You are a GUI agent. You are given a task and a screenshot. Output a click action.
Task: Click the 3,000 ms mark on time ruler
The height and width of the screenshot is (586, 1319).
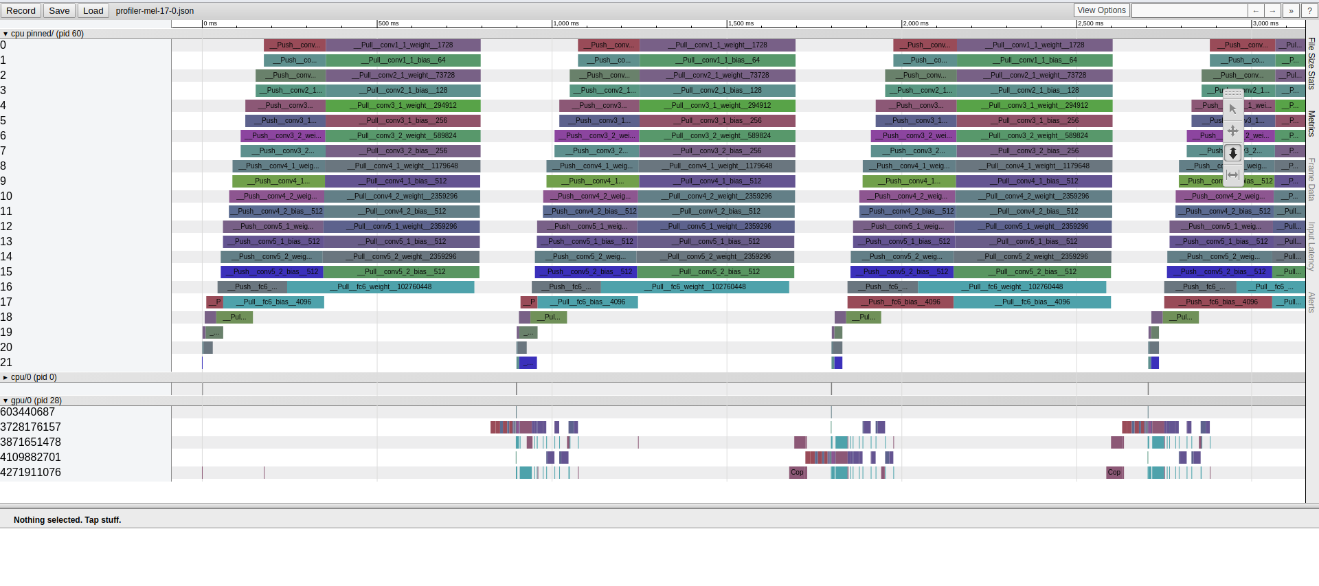click(x=1265, y=23)
